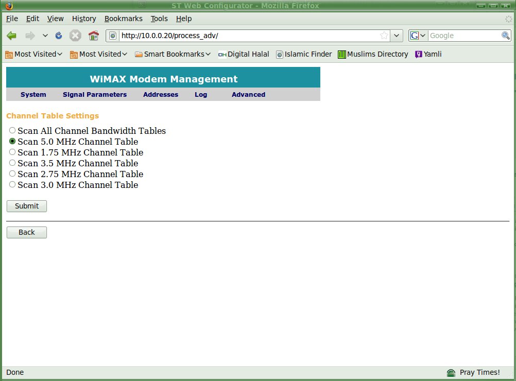The height and width of the screenshot is (381, 516).
Task: Select Scan 1.75 MHz Channel Table
Action: click(12, 152)
